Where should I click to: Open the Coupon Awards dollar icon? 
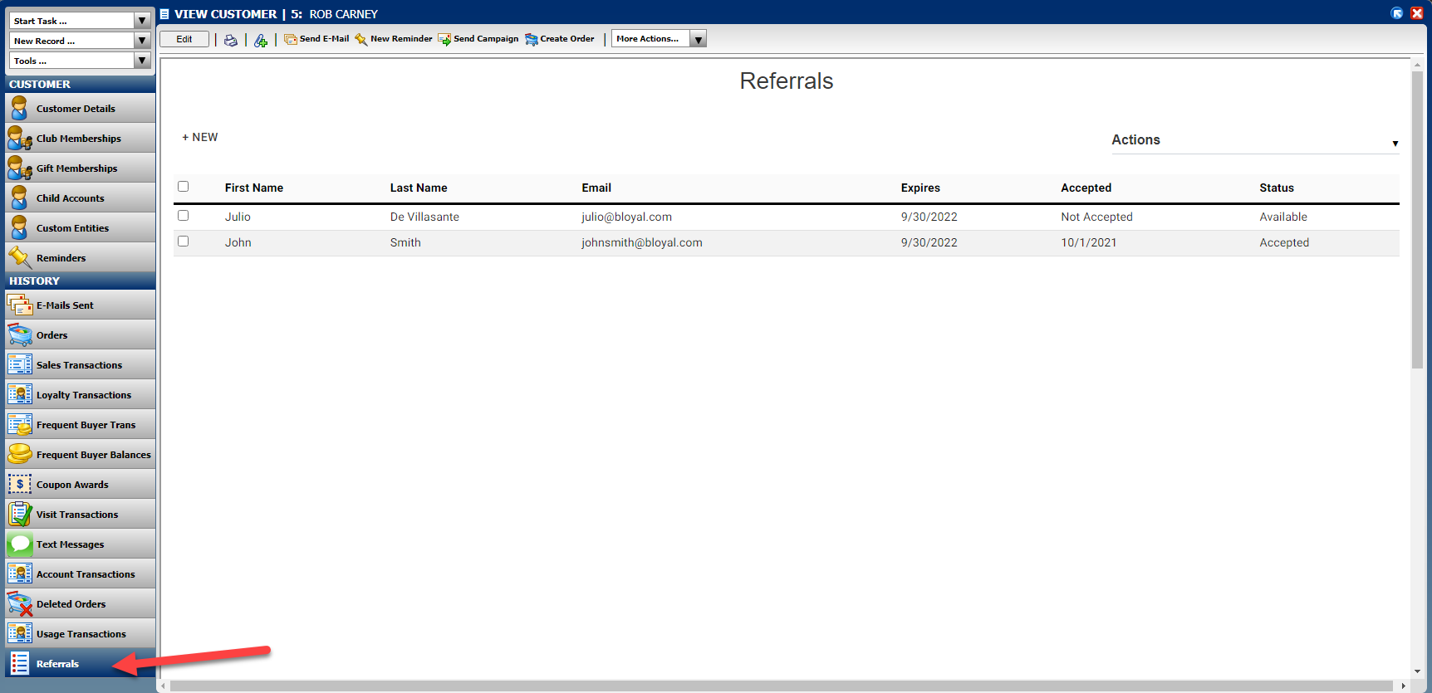pos(19,484)
